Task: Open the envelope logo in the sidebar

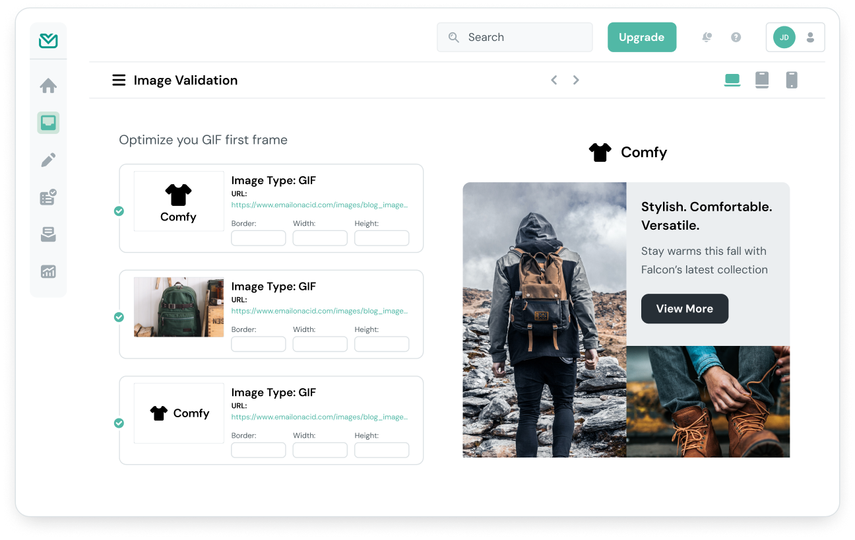Action: [48, 41]
